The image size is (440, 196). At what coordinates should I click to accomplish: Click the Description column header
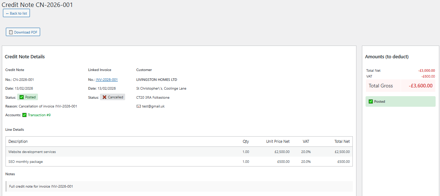(x=18, y=141)
